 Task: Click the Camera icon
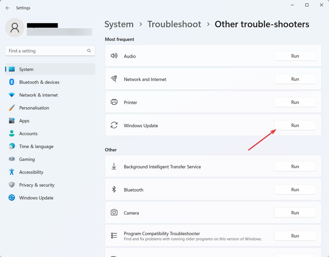(114, 213)
